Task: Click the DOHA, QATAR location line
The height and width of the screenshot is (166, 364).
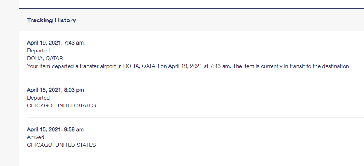Action: [x=45, y=58]
